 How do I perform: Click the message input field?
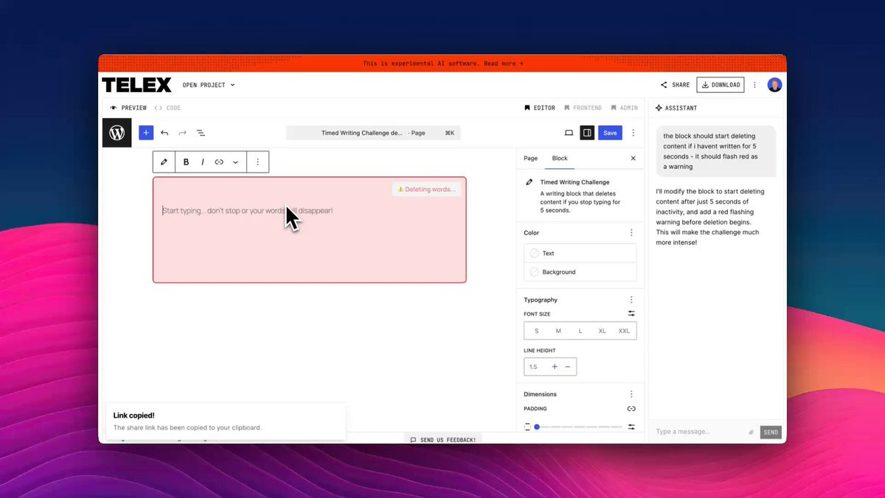[699, 432]
